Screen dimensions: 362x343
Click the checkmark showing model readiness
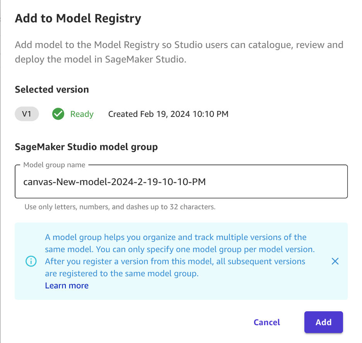pos(58,114)
